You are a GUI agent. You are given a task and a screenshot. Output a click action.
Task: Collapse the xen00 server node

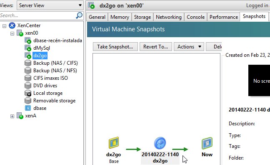coord(12,33)
